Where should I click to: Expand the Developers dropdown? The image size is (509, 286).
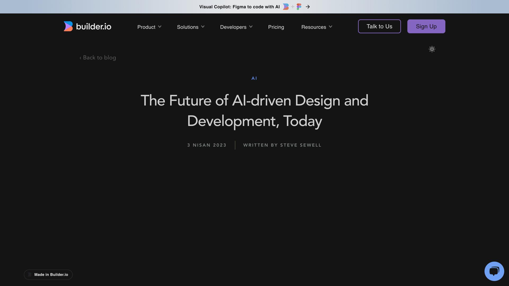(x=236, y=27)
